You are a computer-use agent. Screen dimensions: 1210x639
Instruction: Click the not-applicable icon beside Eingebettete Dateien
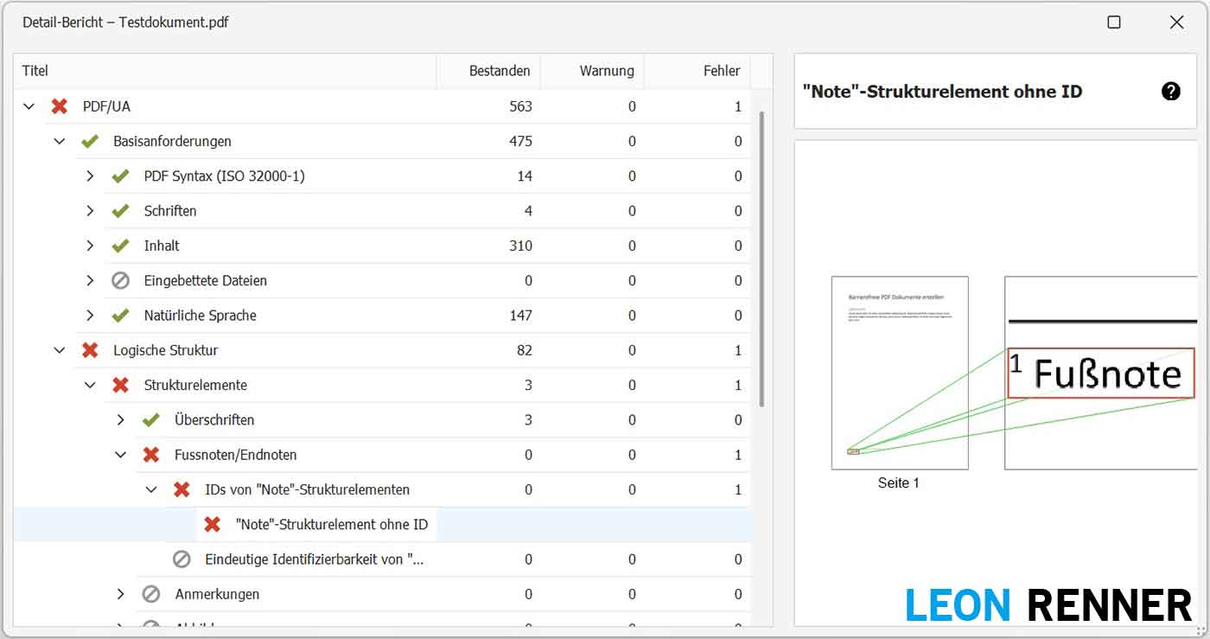click(x=120, y=281)
